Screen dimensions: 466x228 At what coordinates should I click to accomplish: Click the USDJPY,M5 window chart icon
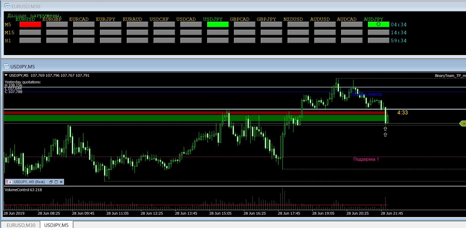coord(6,66)
